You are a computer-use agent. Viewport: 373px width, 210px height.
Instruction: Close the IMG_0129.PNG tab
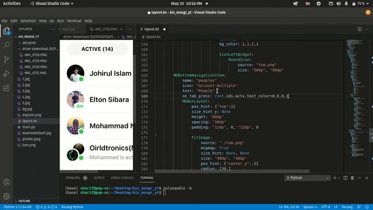121,29
